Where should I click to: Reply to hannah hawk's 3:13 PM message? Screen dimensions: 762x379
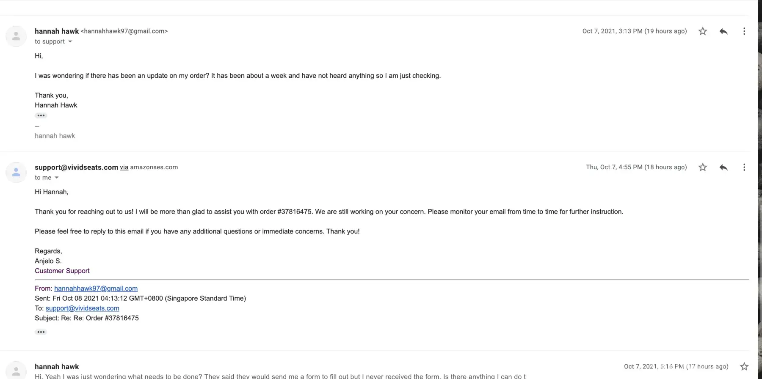click(x=723, y=31)
